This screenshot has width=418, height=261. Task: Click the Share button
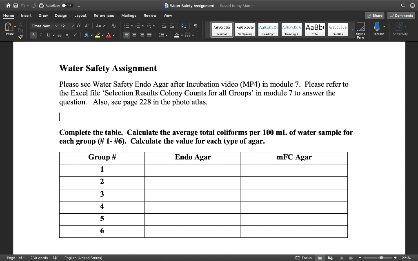[374, 15]
